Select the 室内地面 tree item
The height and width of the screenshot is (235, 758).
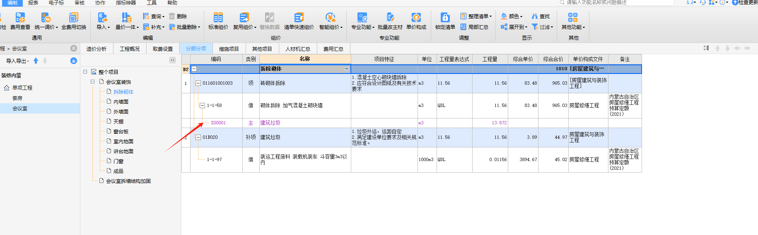tap(123, 141)
